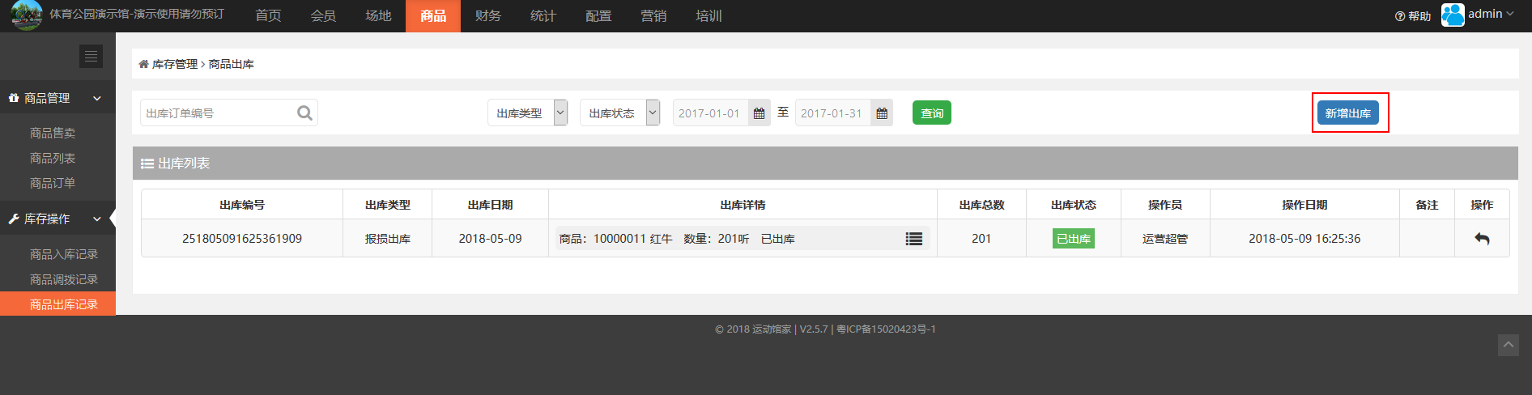Click the 报损出库 type cell
Viewport: 1532px width, 395px height.
pos(388,239)
